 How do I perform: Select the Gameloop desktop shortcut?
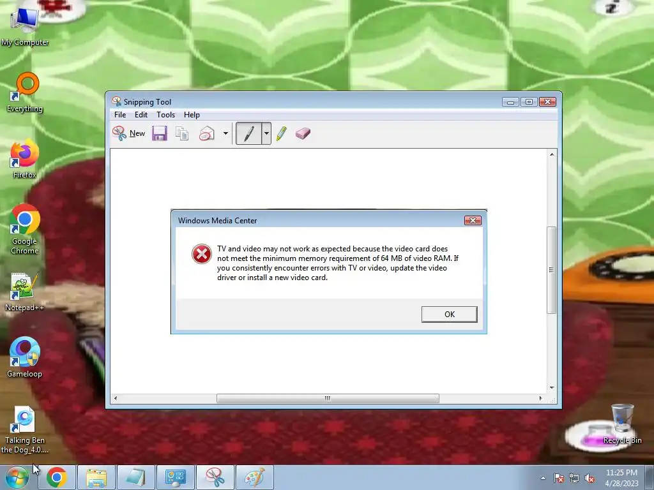tap(24, 357)
